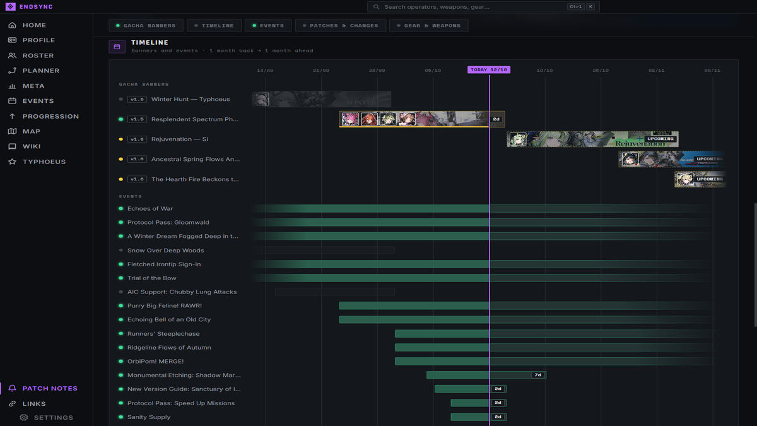Open the Rejuvenation upcoming banner image
The height and width of the screenshot is (426, 757).
[592, 139]
